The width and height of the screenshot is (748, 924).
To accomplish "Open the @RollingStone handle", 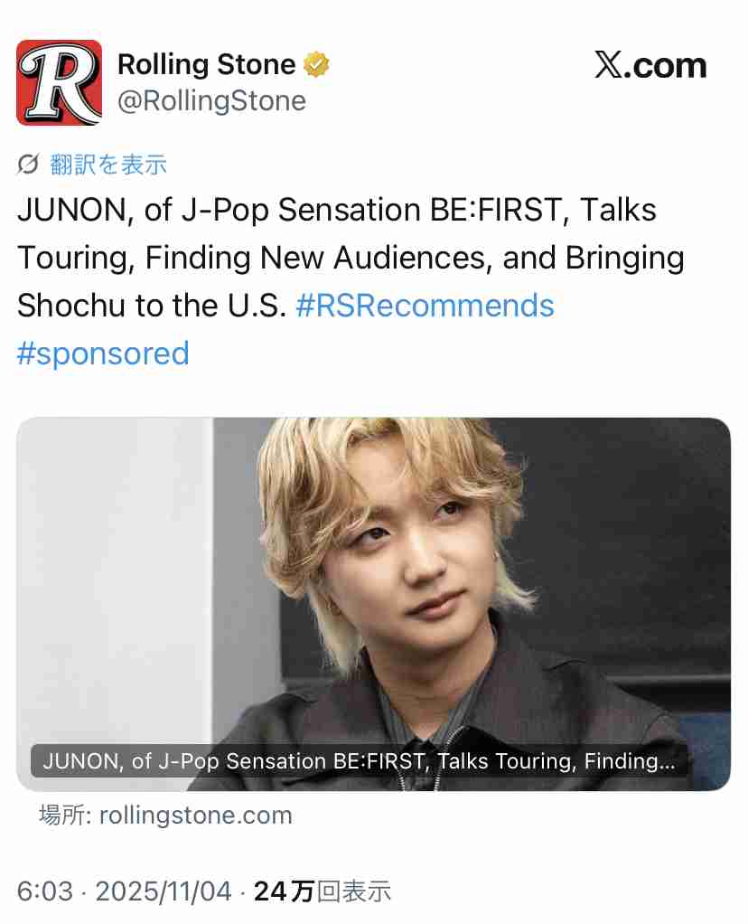I will (x=211, y=100).
